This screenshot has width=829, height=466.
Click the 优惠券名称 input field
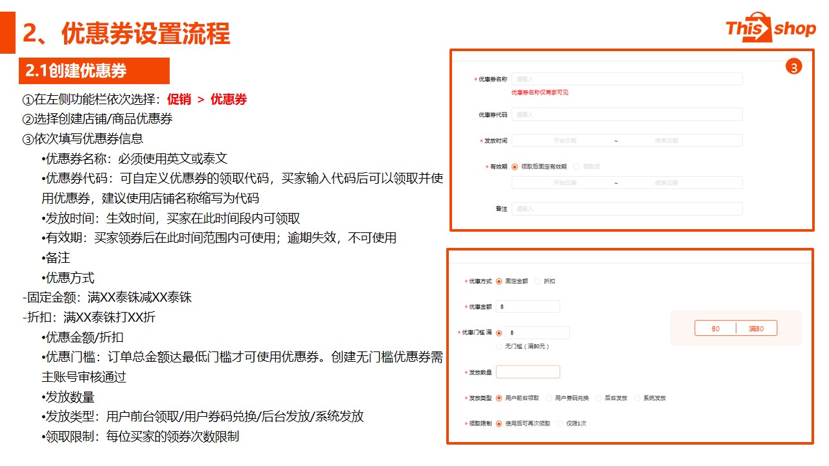[627, 79]
